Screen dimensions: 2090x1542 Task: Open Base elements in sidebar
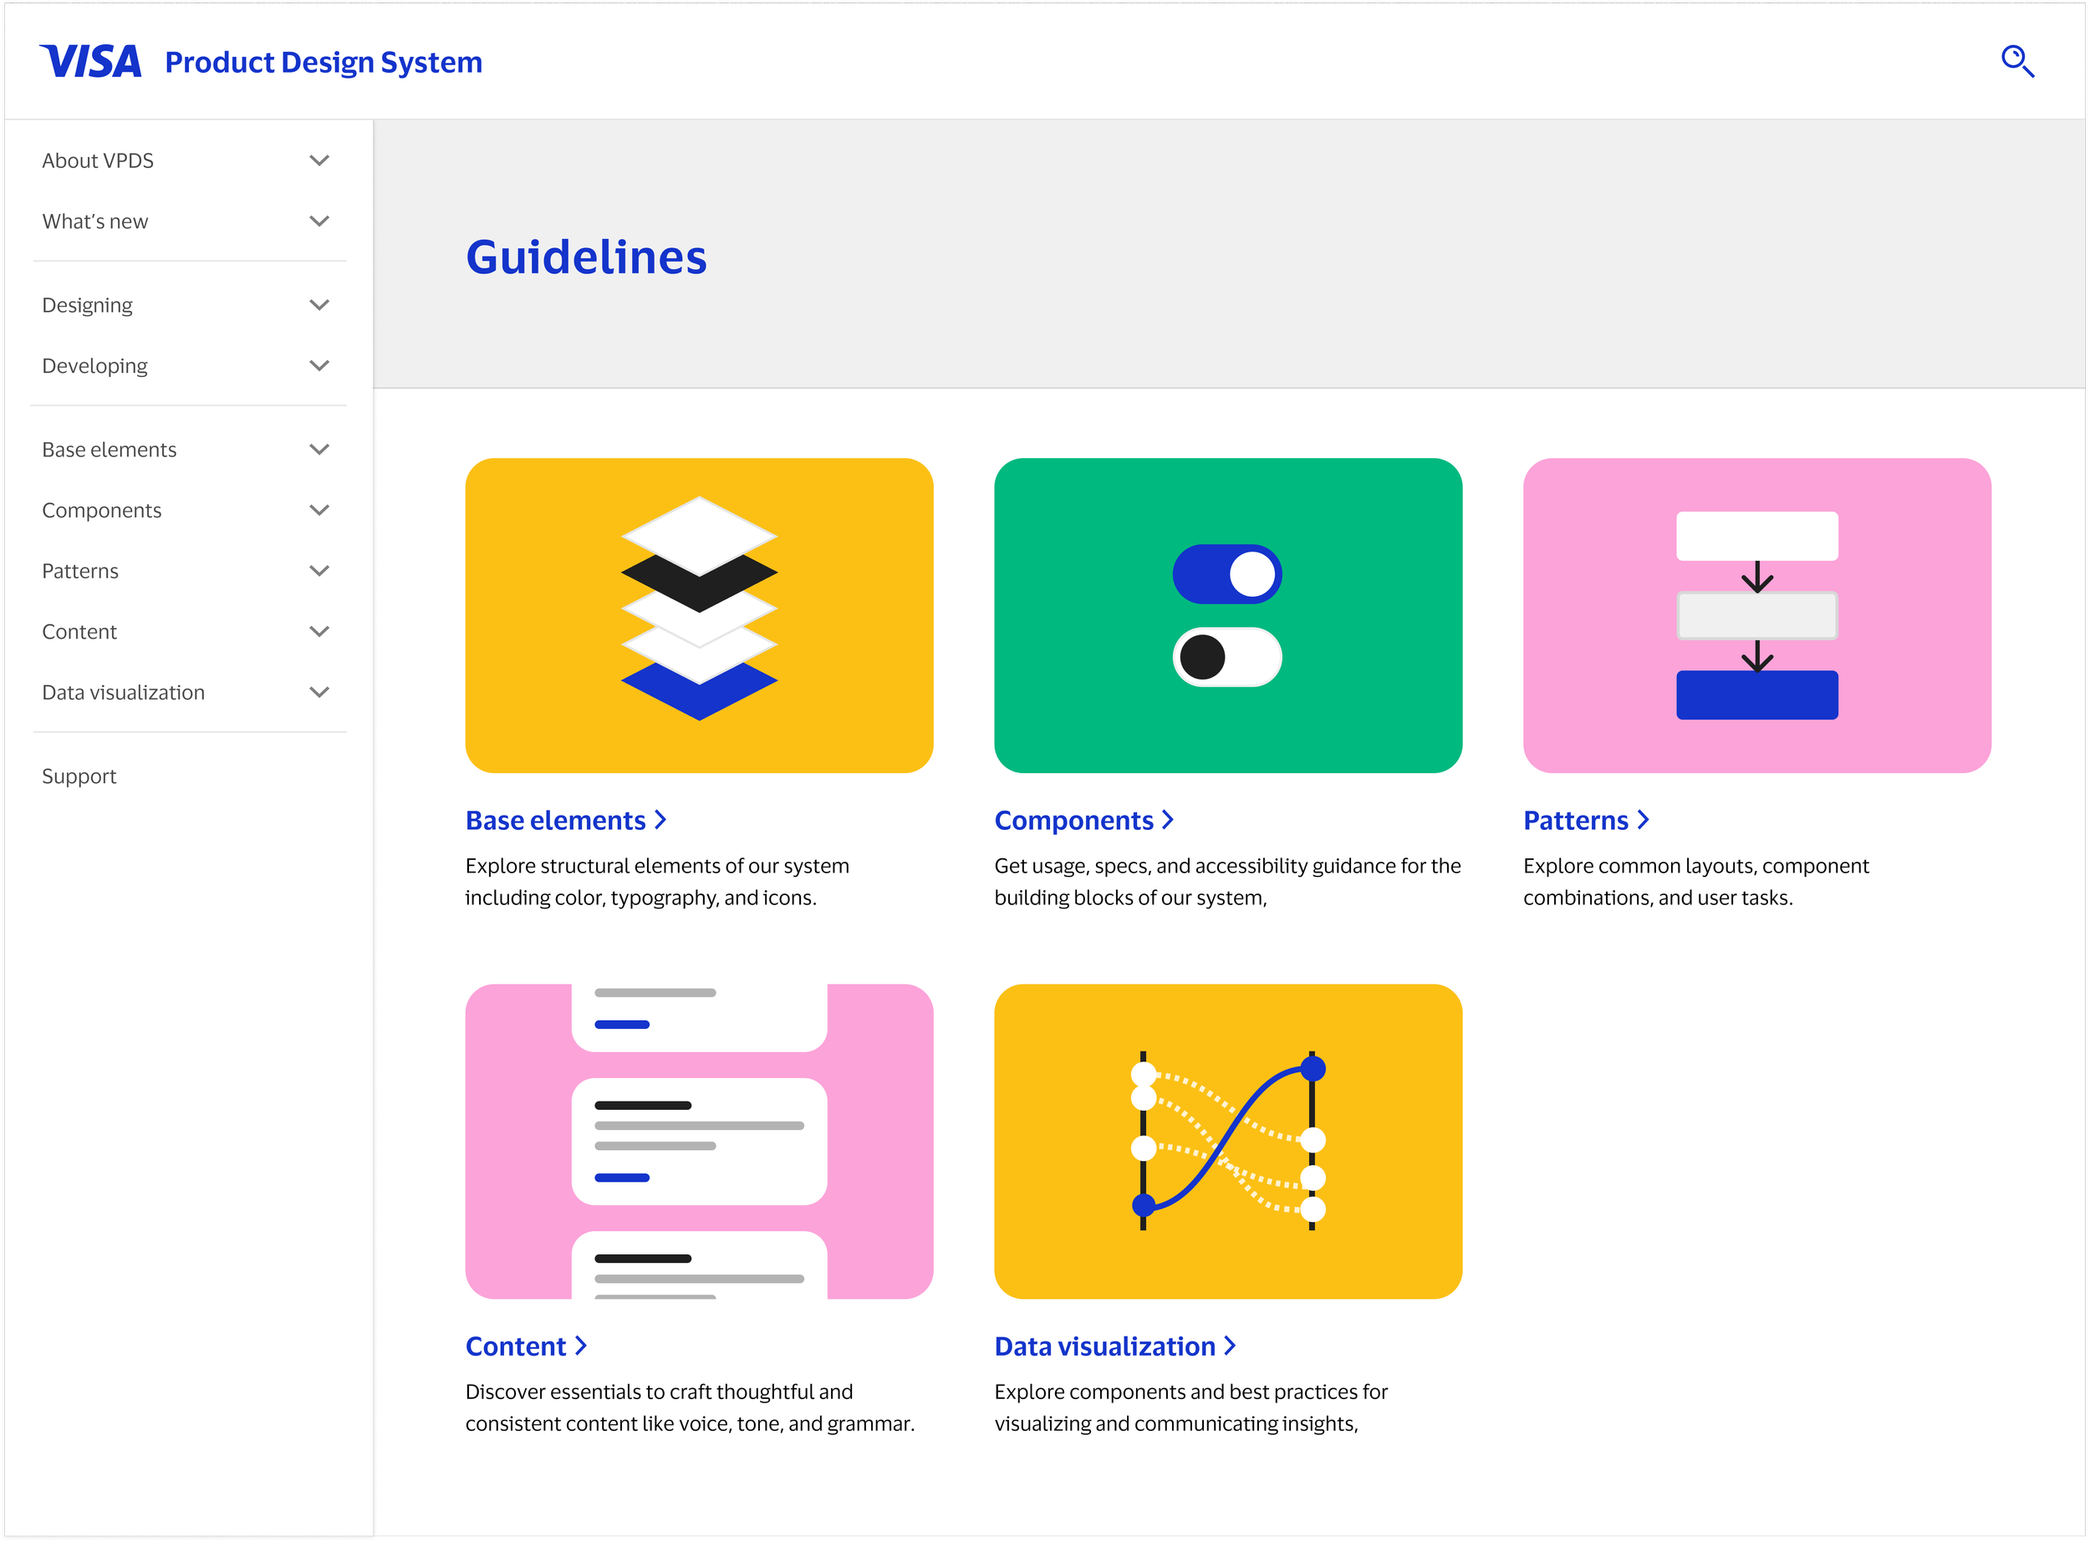(x=110, y=450)
